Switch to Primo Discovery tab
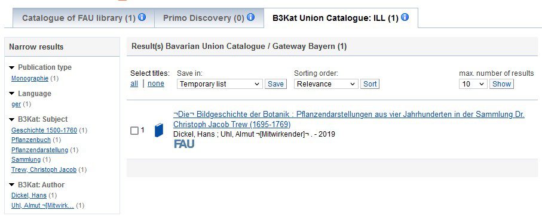The width and height of the screenshot is (542, 216). coord(209,18)
